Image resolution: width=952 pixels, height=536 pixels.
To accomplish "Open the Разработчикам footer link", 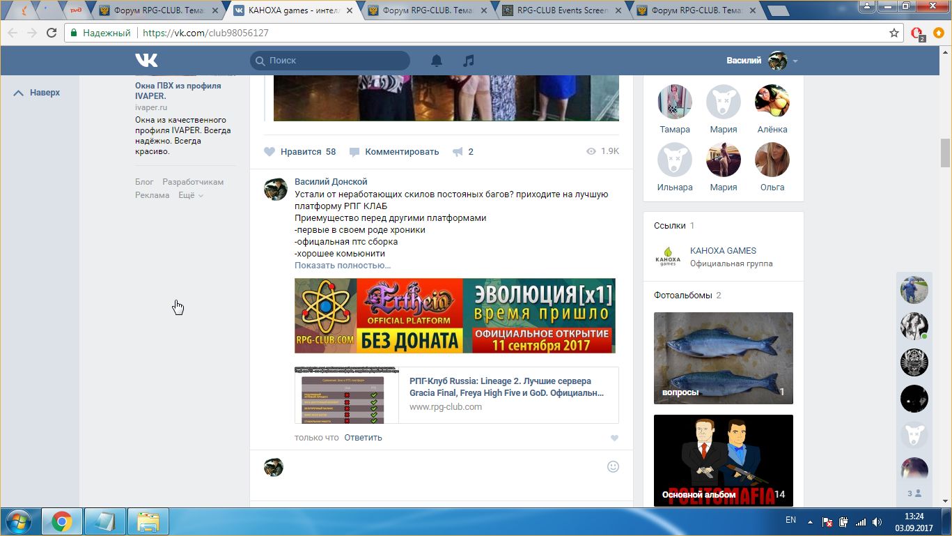I will coord(193,182).
